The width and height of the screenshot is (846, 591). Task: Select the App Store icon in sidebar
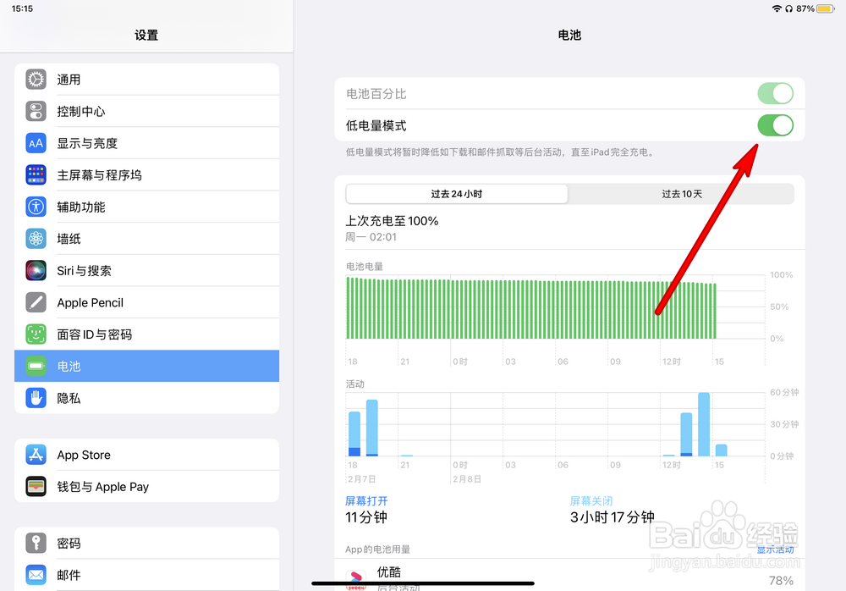pos(36,455)
